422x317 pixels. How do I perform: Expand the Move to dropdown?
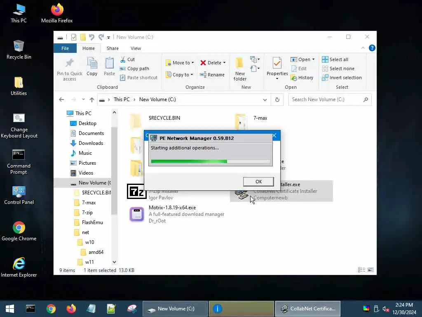(193, 63)
